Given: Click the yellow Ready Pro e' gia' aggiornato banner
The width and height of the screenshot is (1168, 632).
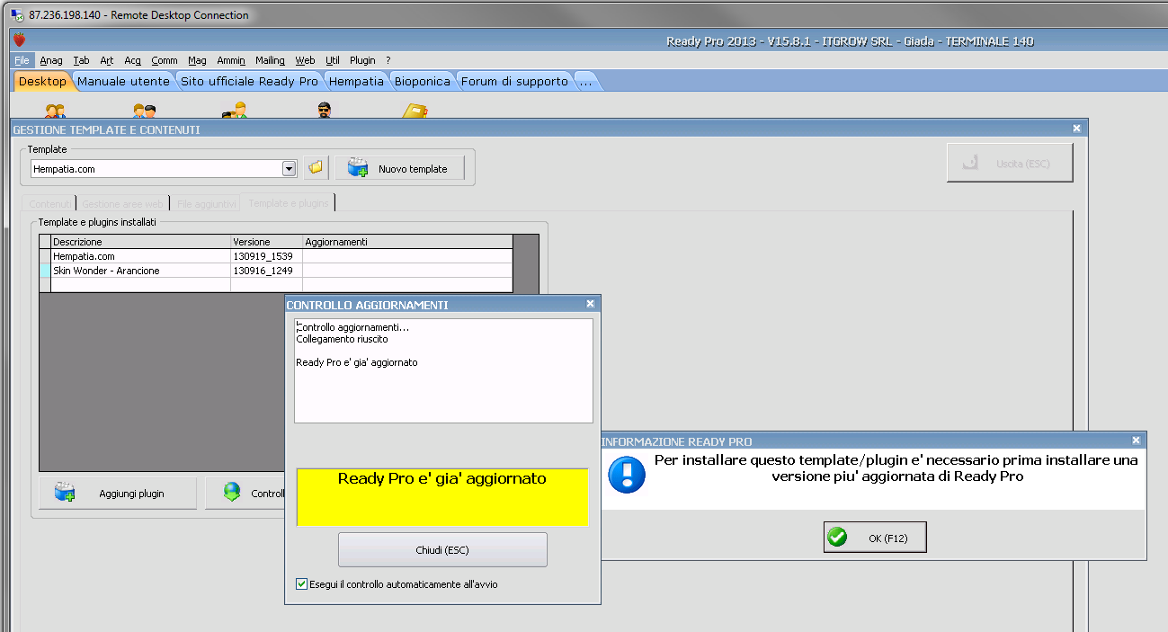Looking at the screenshot, I should click(x=442, y=496).
